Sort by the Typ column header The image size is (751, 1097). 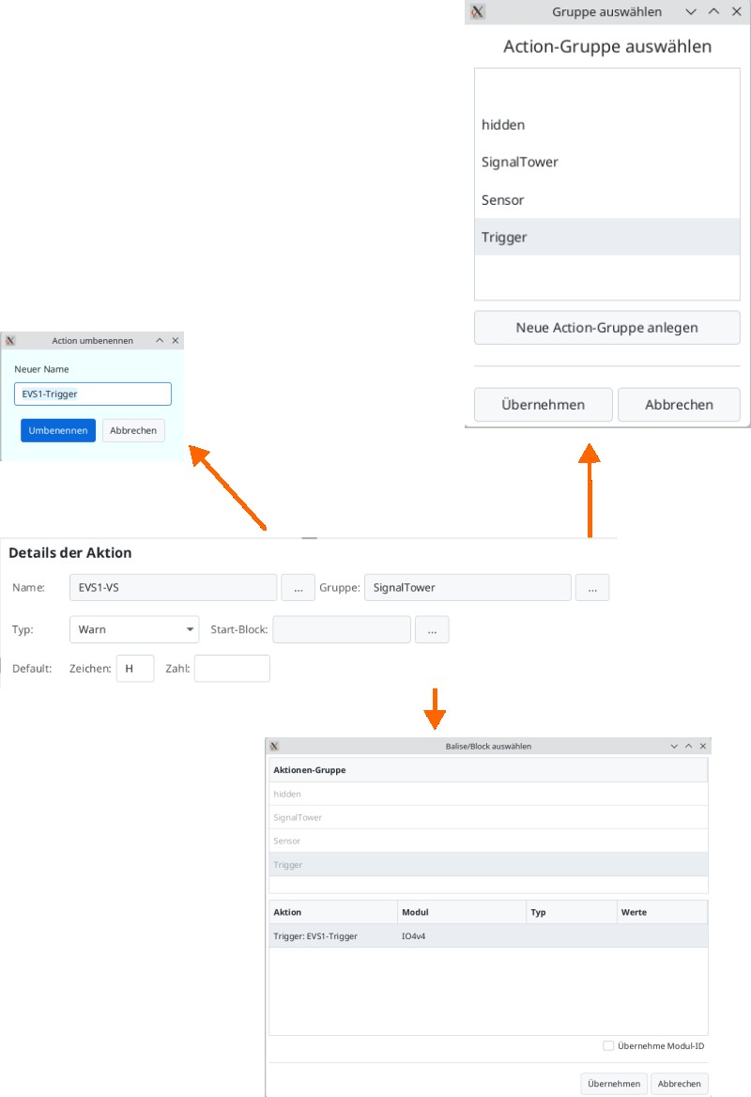point(572,912)
